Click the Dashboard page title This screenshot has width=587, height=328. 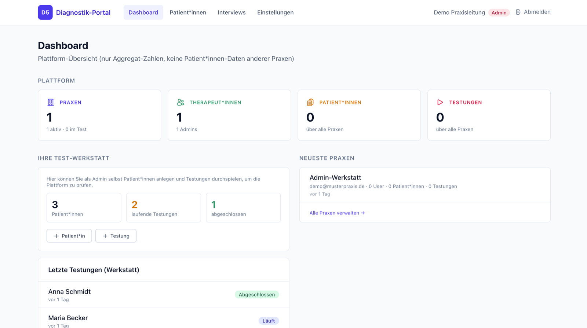coord(63,45)
